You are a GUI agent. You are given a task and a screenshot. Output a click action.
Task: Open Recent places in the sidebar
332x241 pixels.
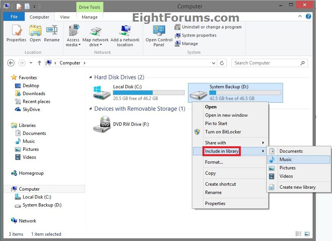click(33, 102)
